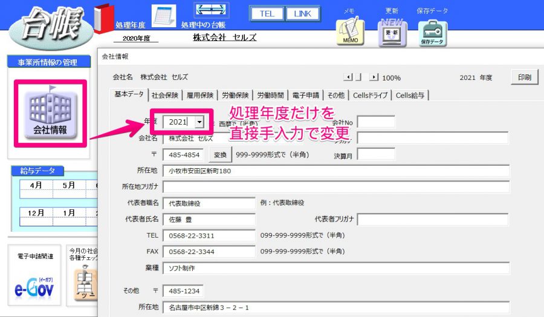This screenshot has height=317, width=544.
Task: Open the 労働保険 tab
Action: [235, 96]
